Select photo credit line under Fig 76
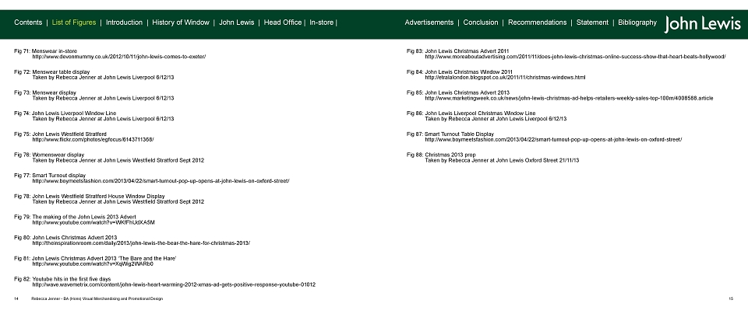The width and height of the screenshot is (748, 314). (118, 160)
